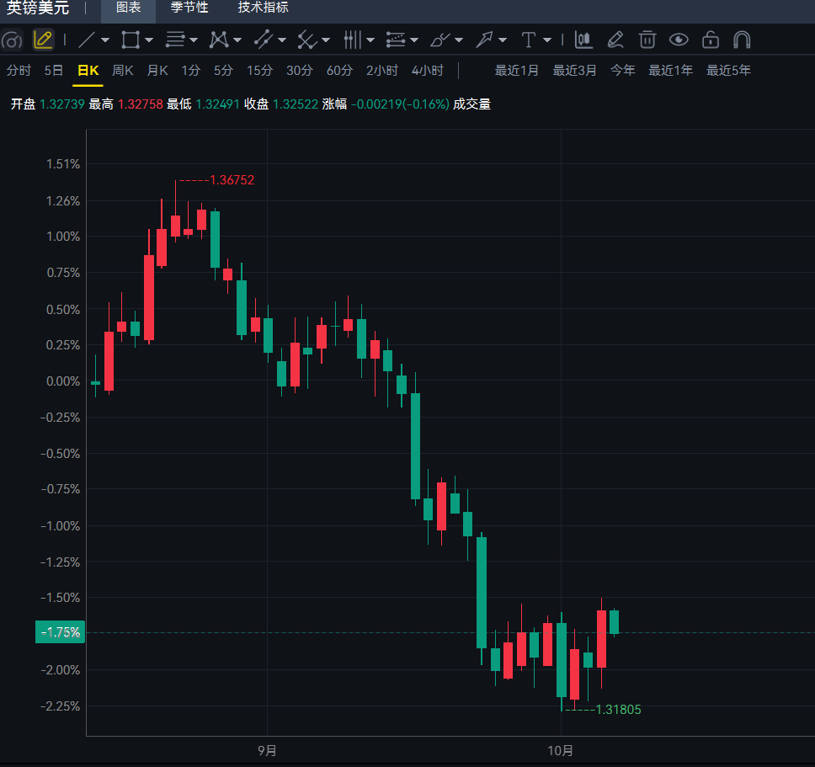Select the 图表 tab
815x767 pixels.
tap(128, 8)
